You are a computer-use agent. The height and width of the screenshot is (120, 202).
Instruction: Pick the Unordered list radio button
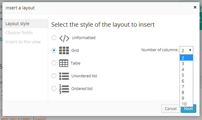tap(54, 76)
